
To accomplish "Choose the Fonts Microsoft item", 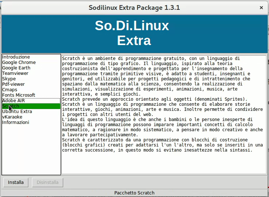I will [19, 95].
